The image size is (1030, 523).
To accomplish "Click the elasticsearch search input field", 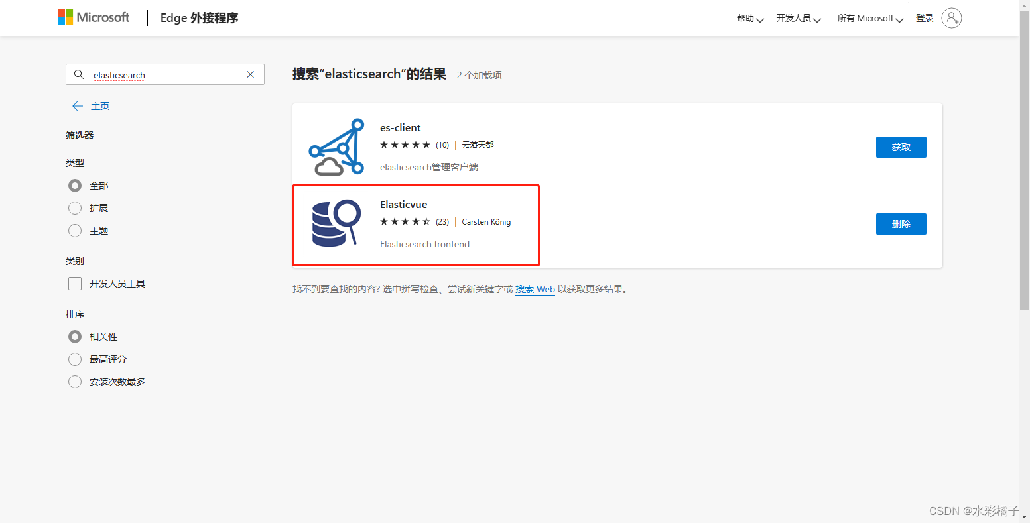I will [165, 74].
